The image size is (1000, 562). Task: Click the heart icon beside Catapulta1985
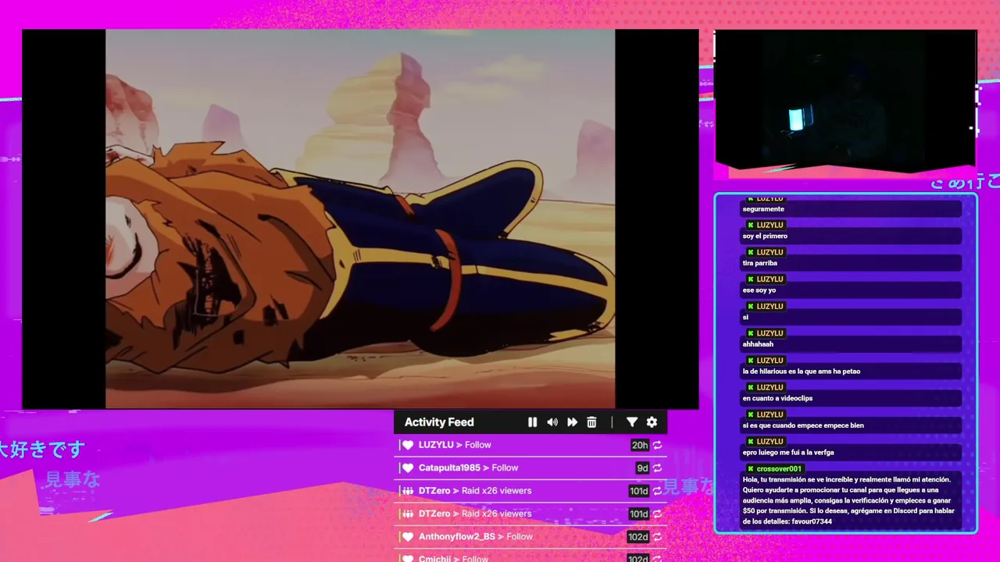pos(407,468)
